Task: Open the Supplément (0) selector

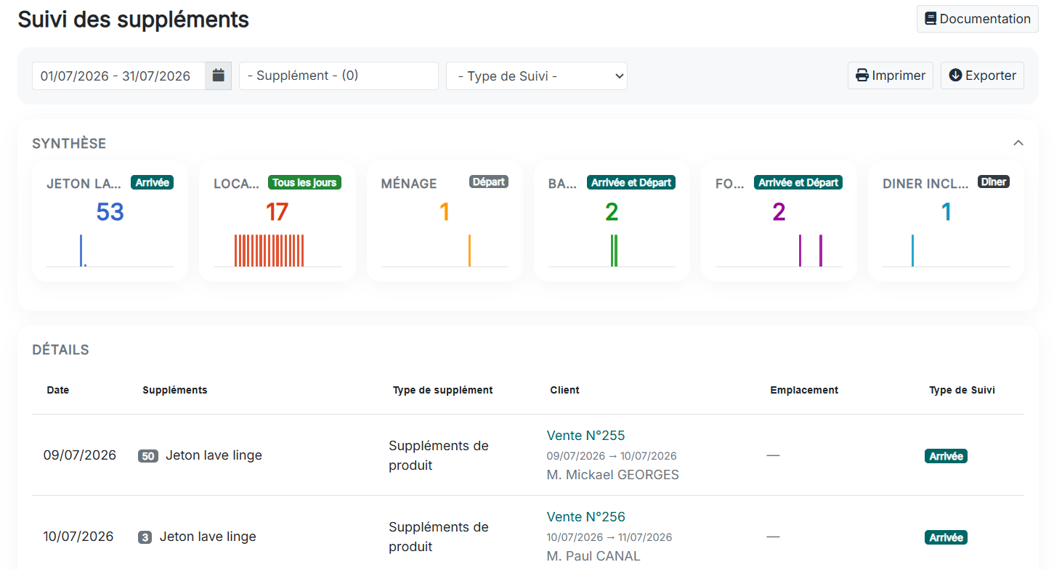Action: [x=339, y=76]
